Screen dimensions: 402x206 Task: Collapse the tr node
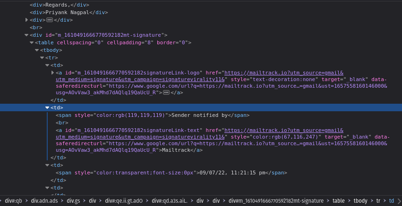(x=42, y=58)
